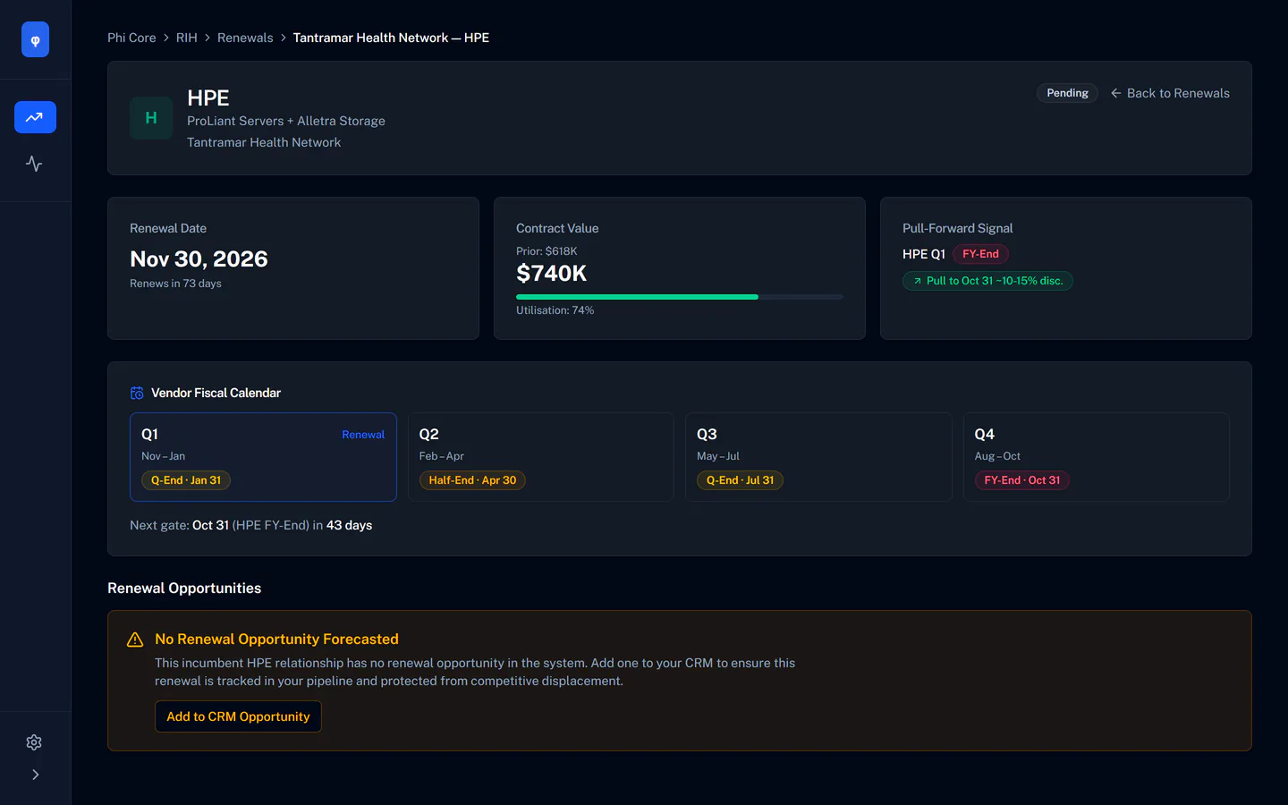1288x805 pixels.
Task: Click the Renewal Opportunities section heading
Action: click(184, 589)
